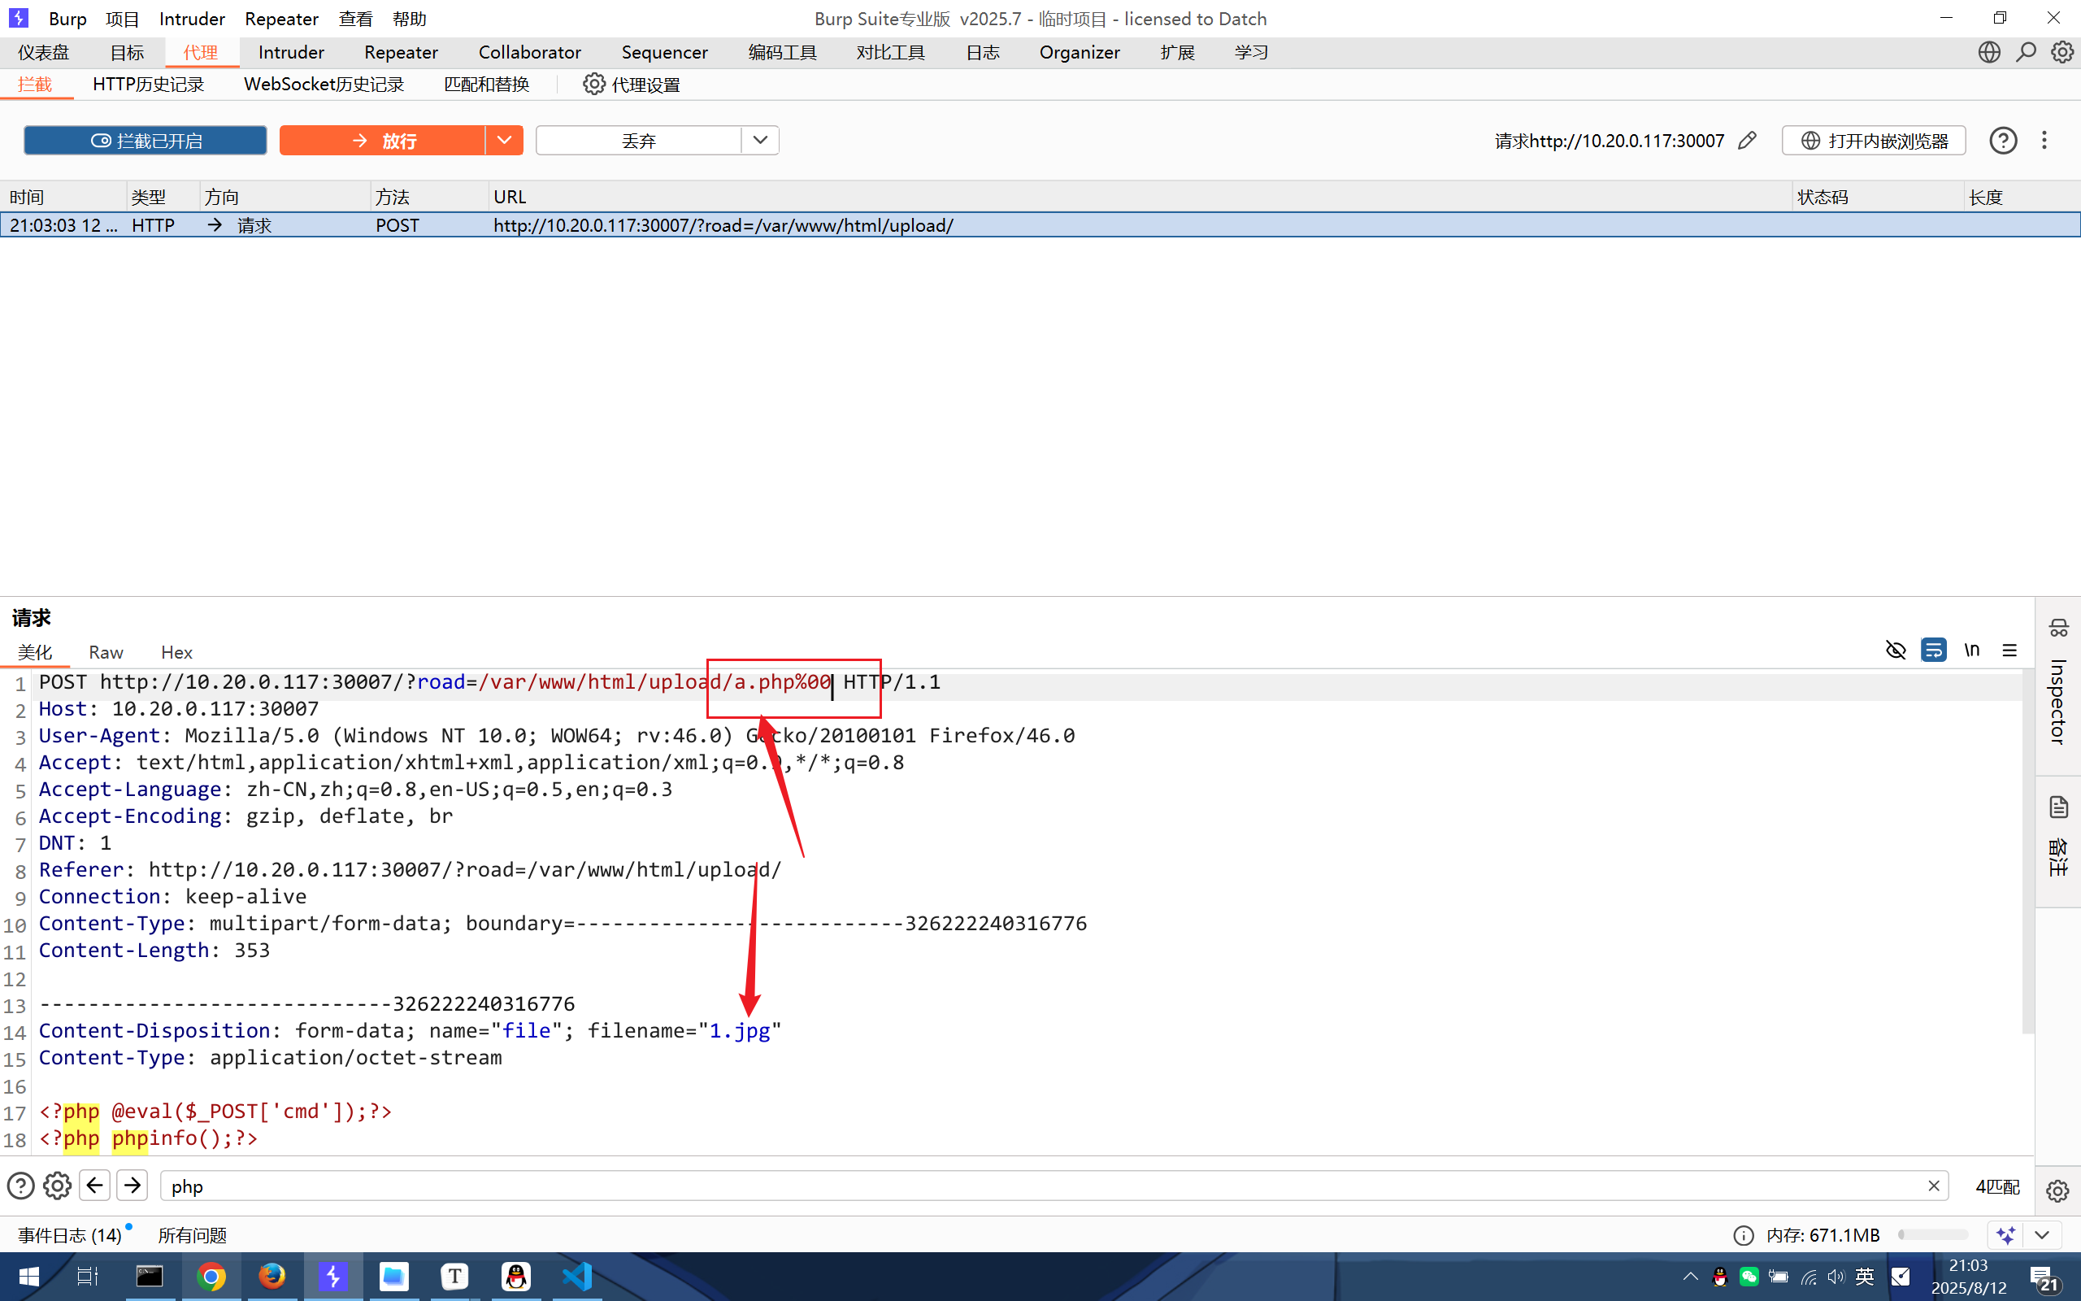Expand the AI panel chevron at bottom right
The image size is (2081, 1301).
tap(2042, 1235)
